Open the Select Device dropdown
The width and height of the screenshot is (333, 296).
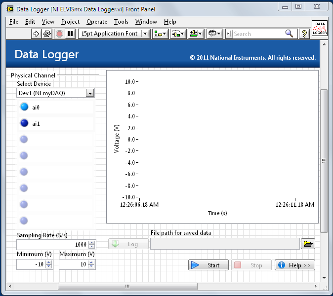[x=90, y=93]
